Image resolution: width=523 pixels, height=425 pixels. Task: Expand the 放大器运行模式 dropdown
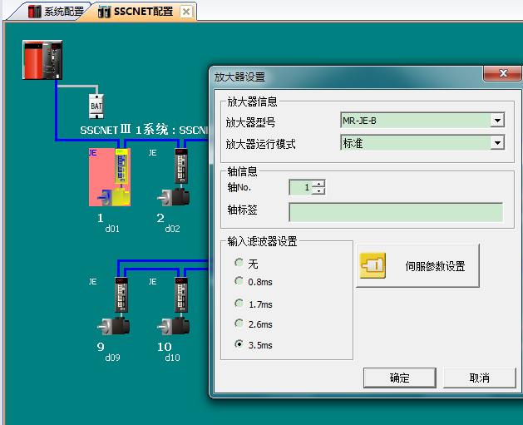497,143
